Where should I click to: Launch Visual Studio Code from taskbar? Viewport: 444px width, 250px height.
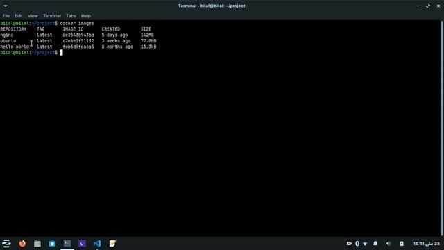click(x=97, y=244)
